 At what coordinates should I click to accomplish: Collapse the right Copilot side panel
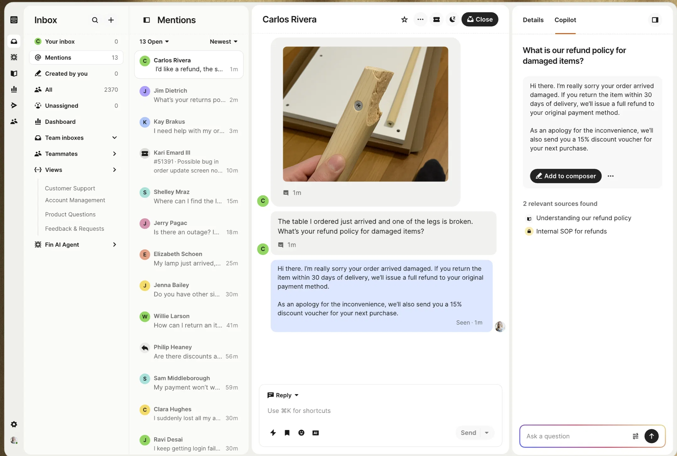pyautogui.click(x=655, y=20)
